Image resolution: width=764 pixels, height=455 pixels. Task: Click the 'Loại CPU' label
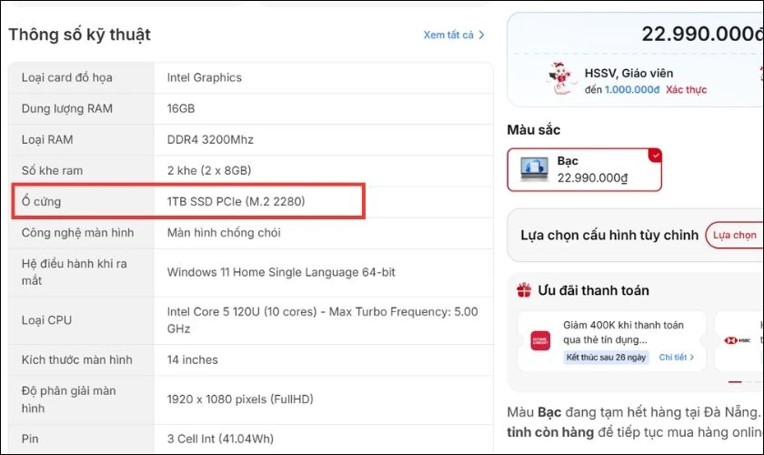[46, 320]
